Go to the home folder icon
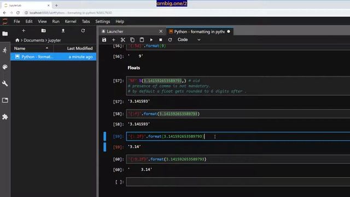Image resolution: width=350 pixels, height=197 pixels. (17, 40)
